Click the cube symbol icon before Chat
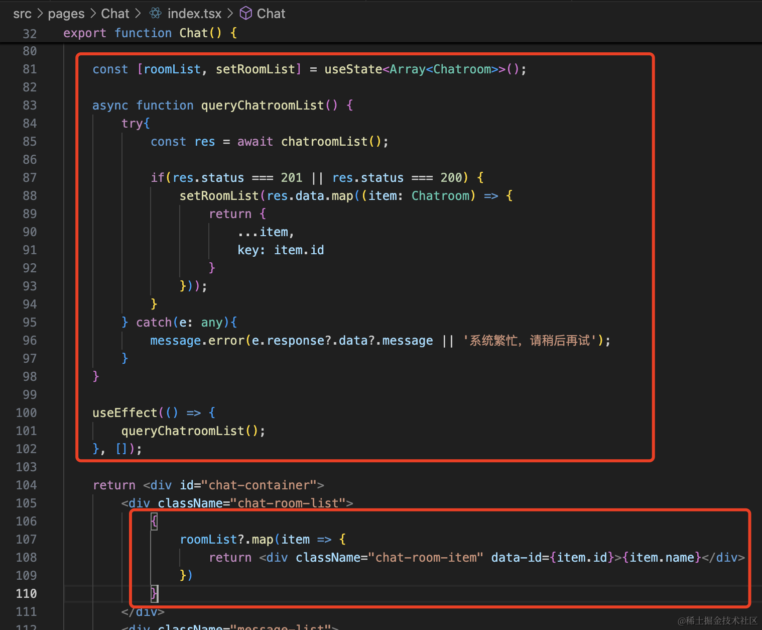Image resolution: width=762 pixels, height=630 pixels. (245, 14)
